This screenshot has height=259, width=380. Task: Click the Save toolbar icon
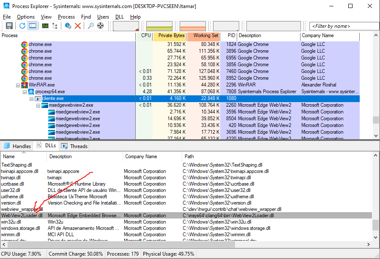point(9,26)
